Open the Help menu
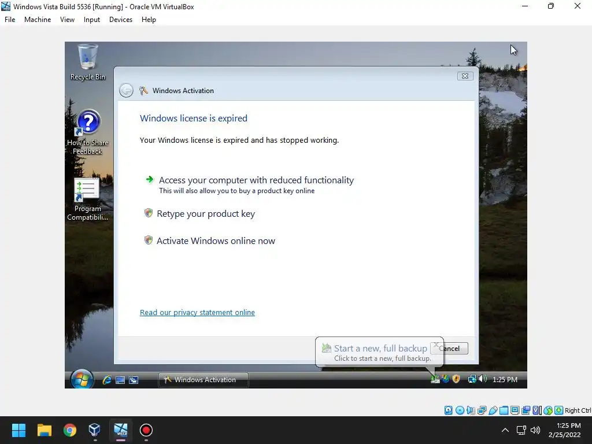The height and width of the screenshot is (444, 592). (149, 20)
